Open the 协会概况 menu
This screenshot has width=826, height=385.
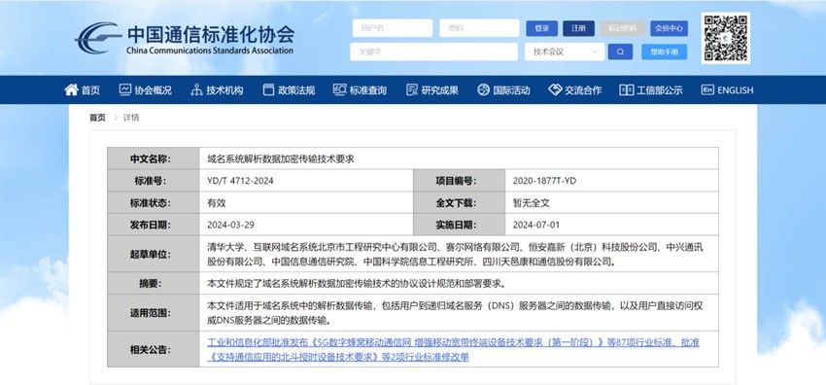coord(146,90)
